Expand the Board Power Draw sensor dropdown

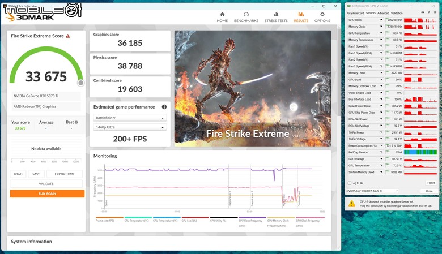[381, 106]
